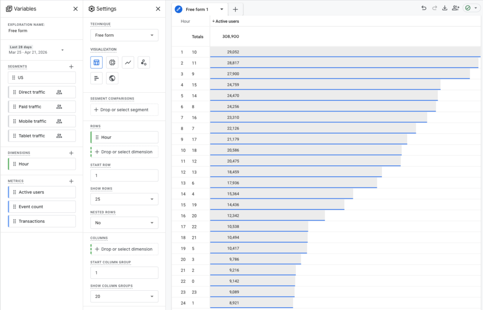Viewport: 483px width, 310px height.
Task: Choose the scatter plot visualization
Action: (143, 62)
